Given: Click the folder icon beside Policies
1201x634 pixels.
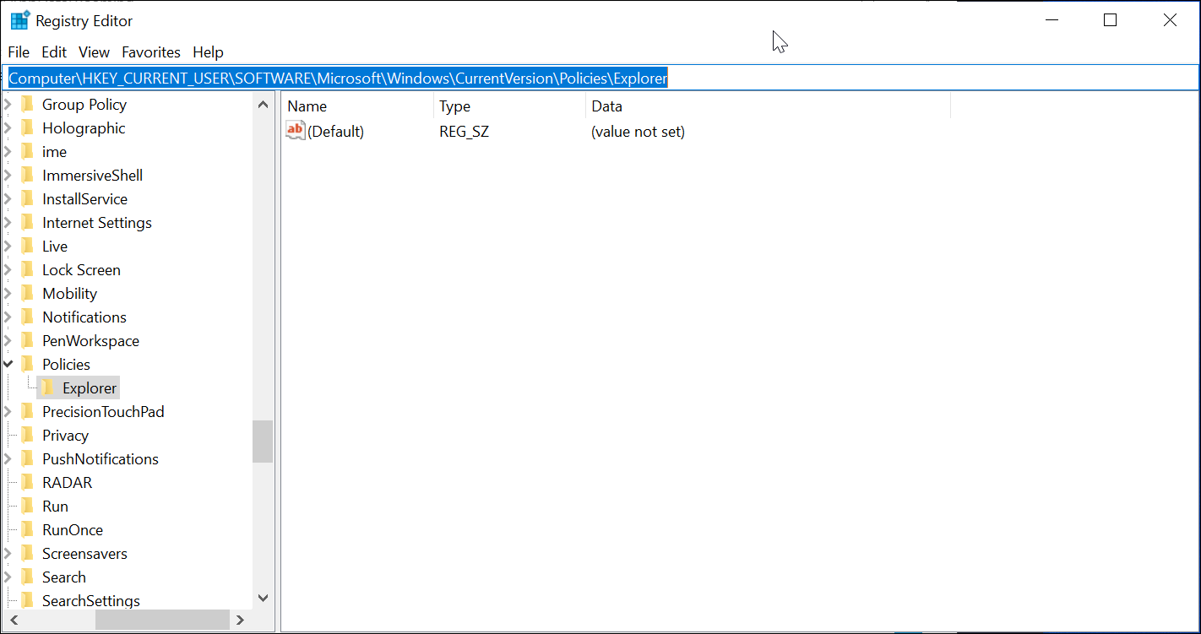Looking at the screenshot, I should (28, 365).
